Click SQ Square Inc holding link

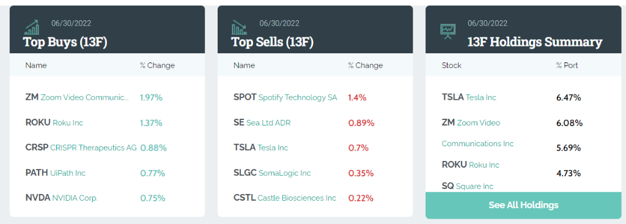coord(468,186)
